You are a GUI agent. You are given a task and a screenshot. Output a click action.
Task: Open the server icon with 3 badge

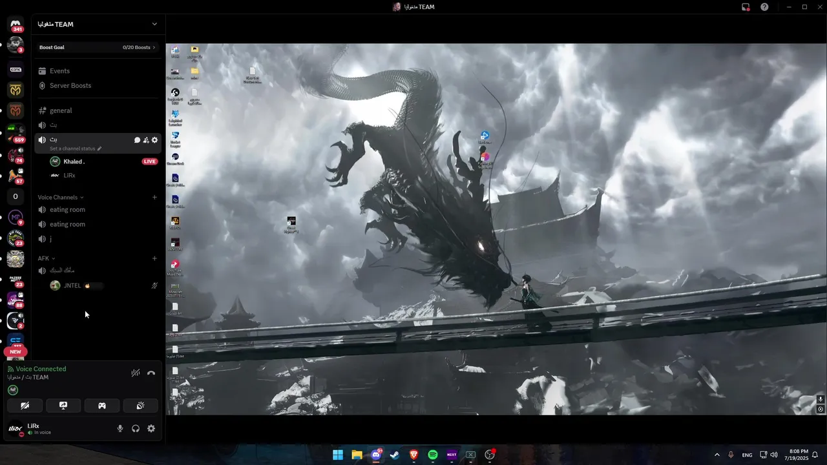pyautogui.click(x=16, y=45)
